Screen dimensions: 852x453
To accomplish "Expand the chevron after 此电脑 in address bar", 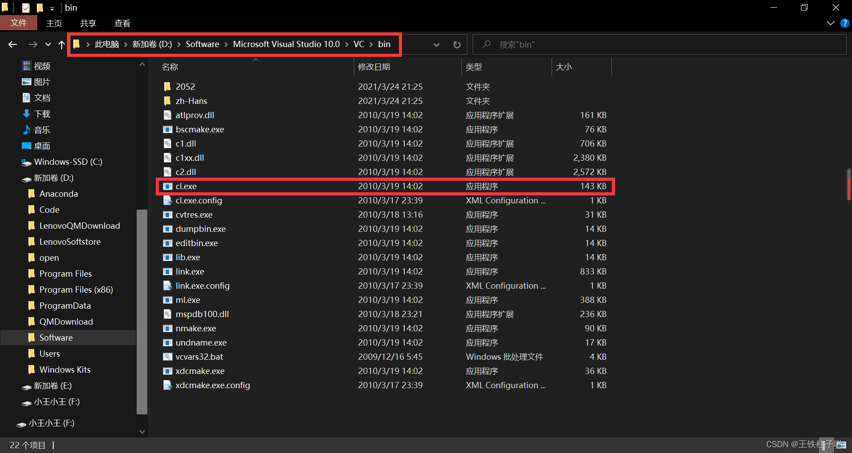I will [126, 44].
